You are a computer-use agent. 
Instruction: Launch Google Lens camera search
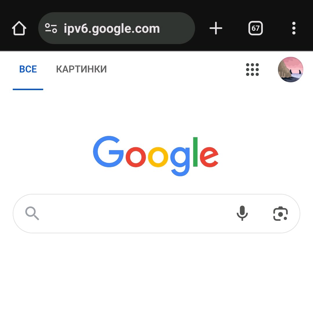pos(280,214)
